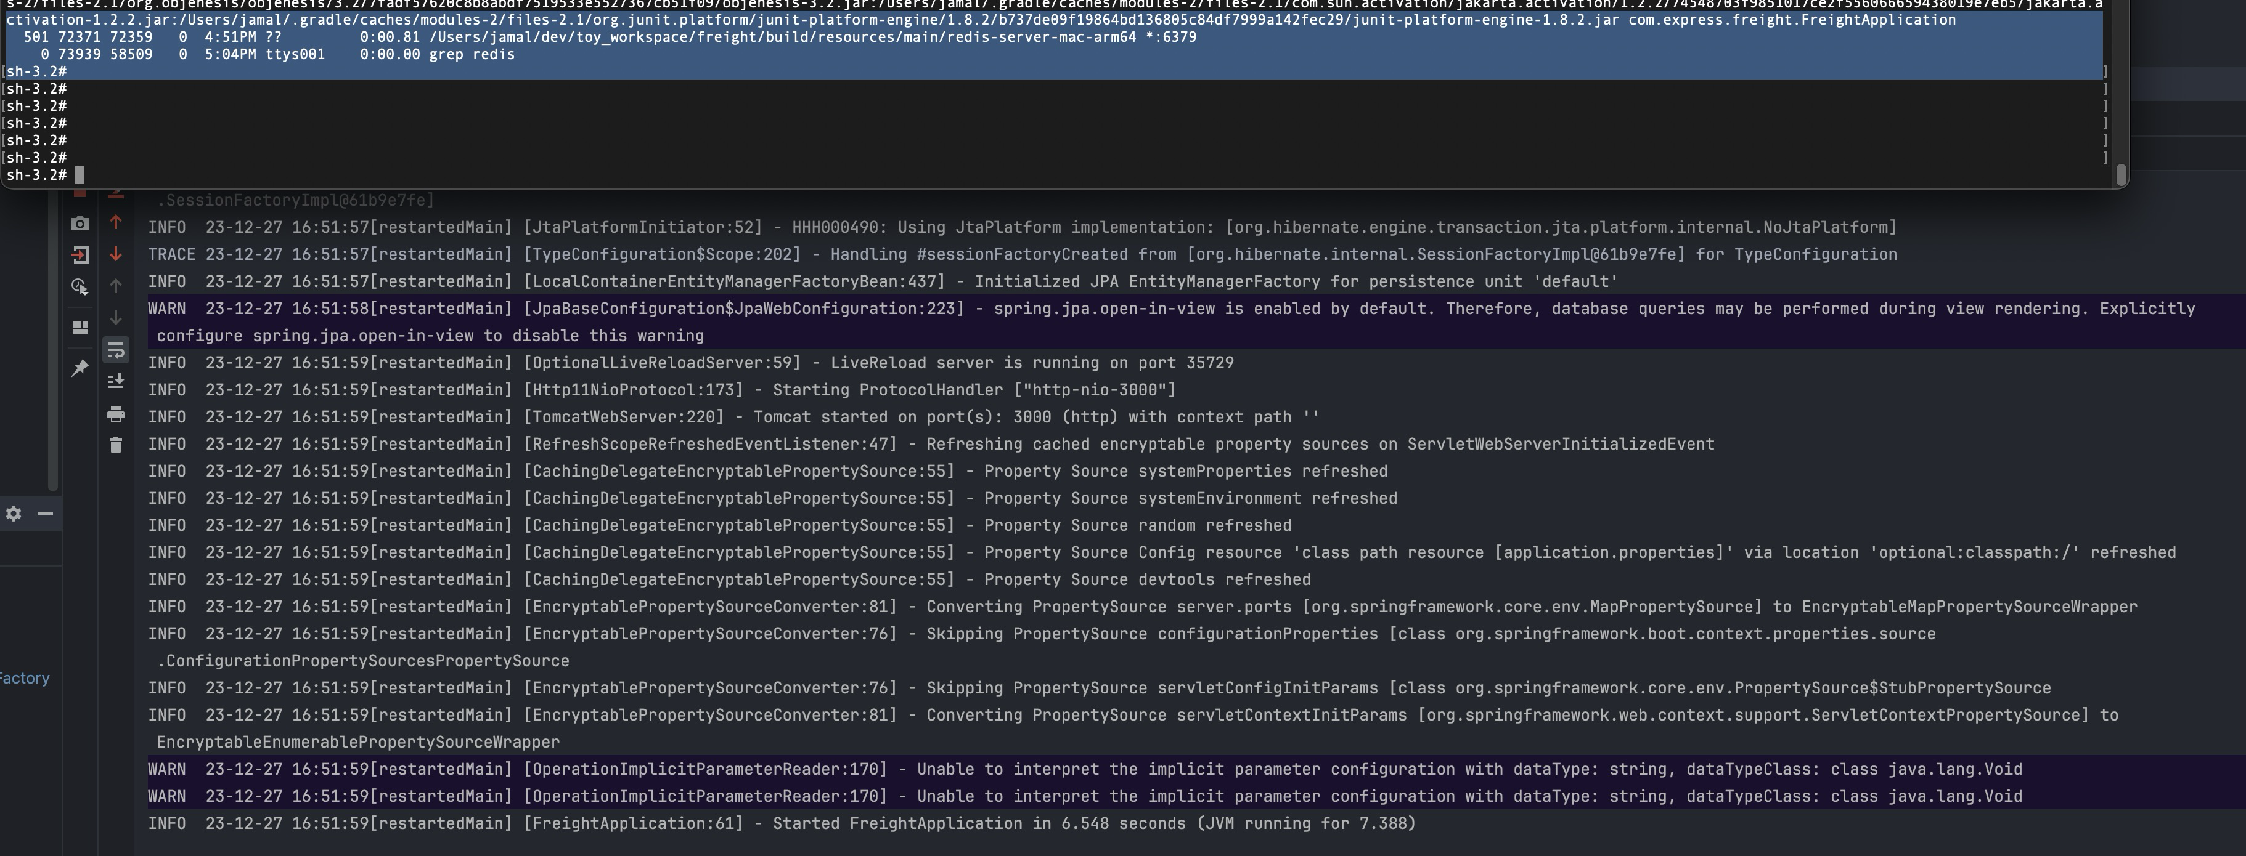Click the terminal prompt cursor line

click(x=80, y=175)
